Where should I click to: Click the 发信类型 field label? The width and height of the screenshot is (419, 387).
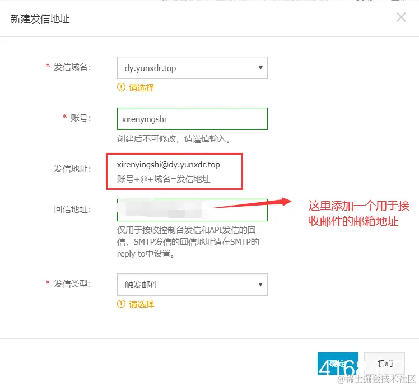coord(72,283)
